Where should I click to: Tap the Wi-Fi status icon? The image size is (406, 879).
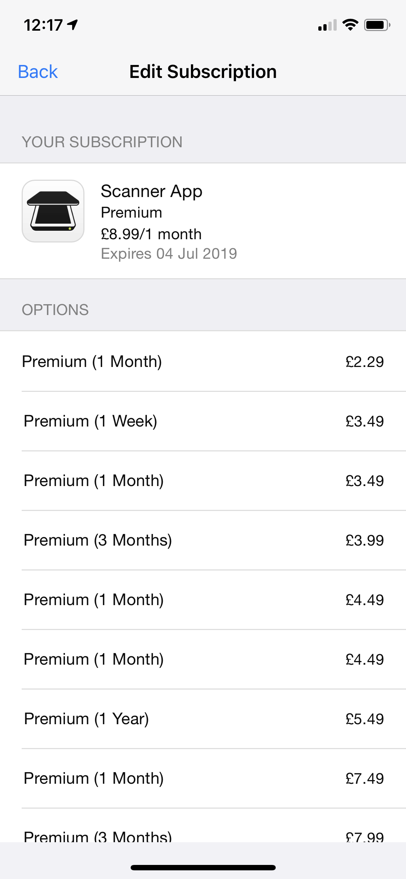click(350, 25)
